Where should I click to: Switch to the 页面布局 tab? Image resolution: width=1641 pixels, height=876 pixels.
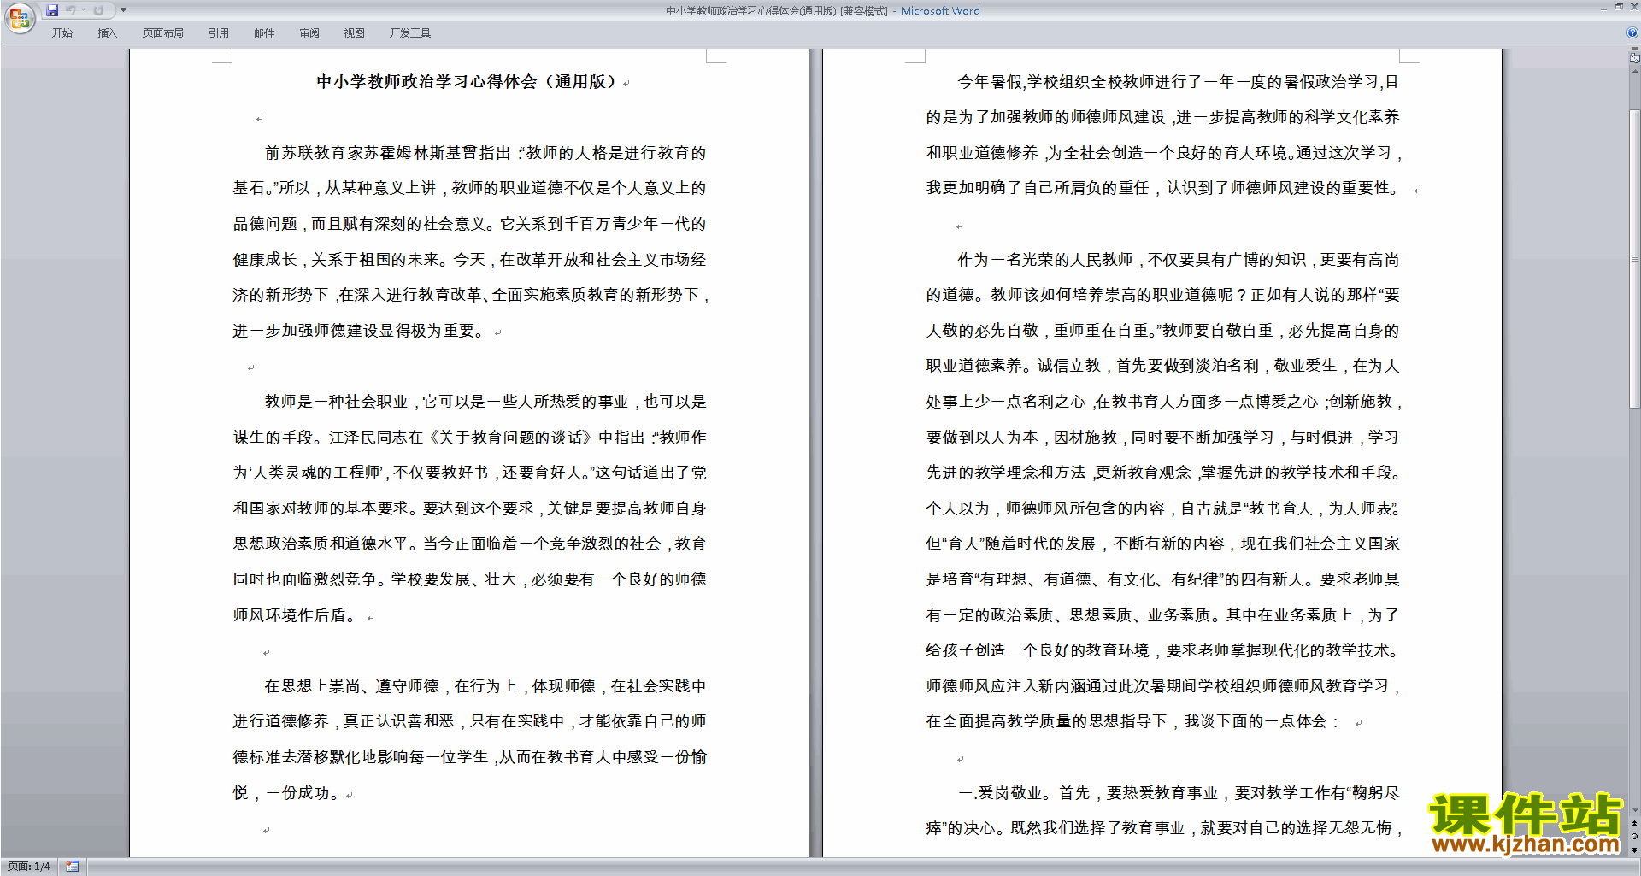[163, 33]
